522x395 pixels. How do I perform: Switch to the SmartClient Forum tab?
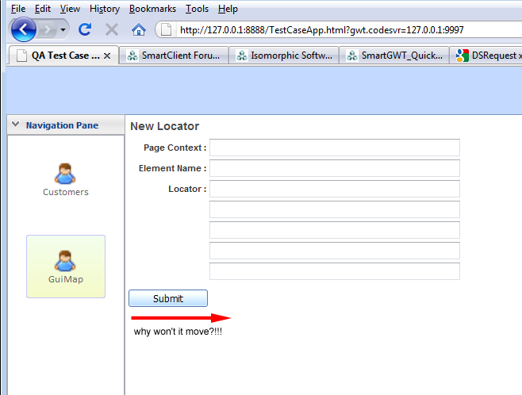[x=175, y=56]
